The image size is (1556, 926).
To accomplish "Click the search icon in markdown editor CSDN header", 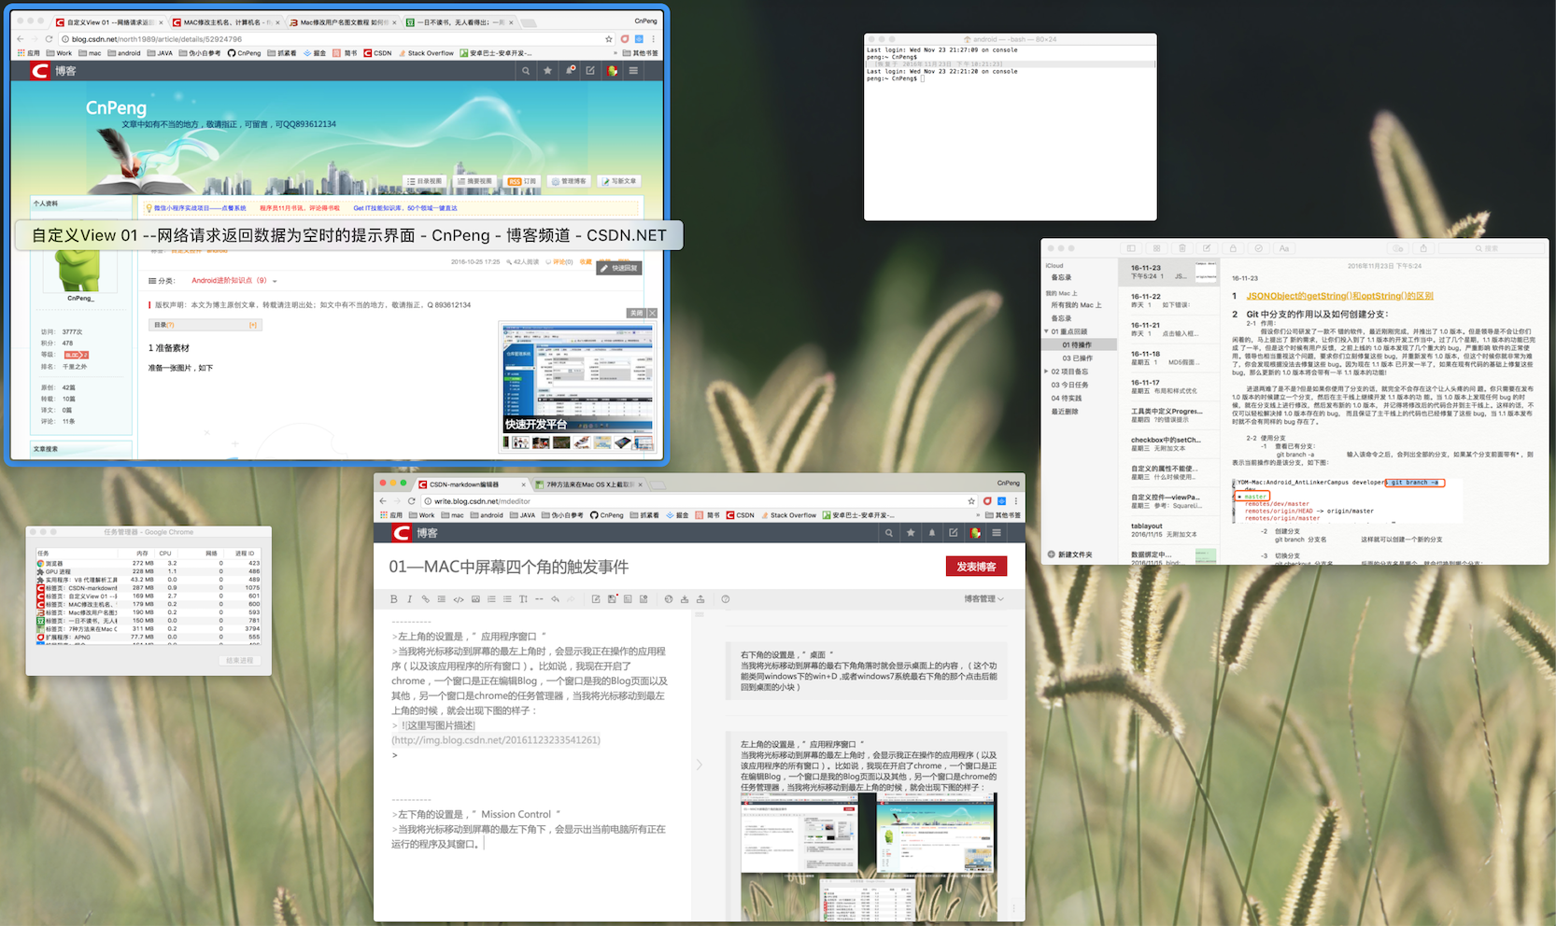I will (889, 533).
